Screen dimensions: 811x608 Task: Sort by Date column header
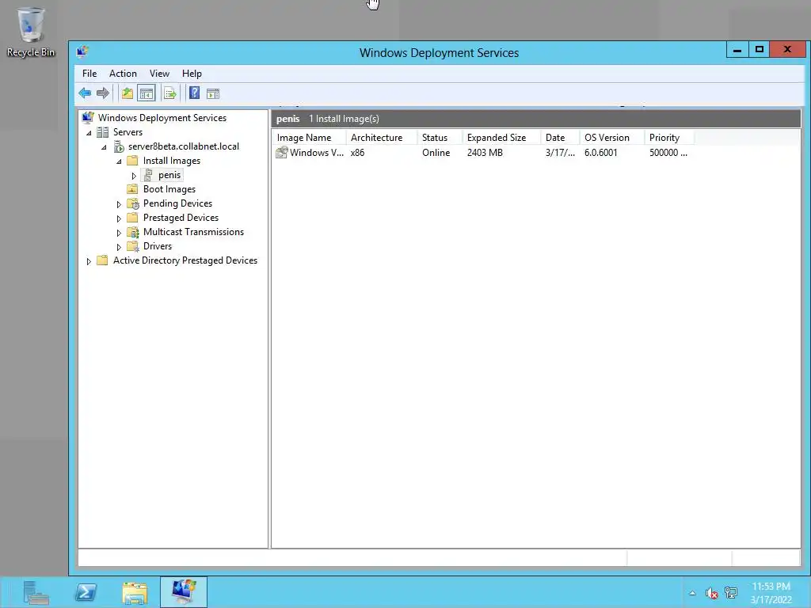(560, 138)
